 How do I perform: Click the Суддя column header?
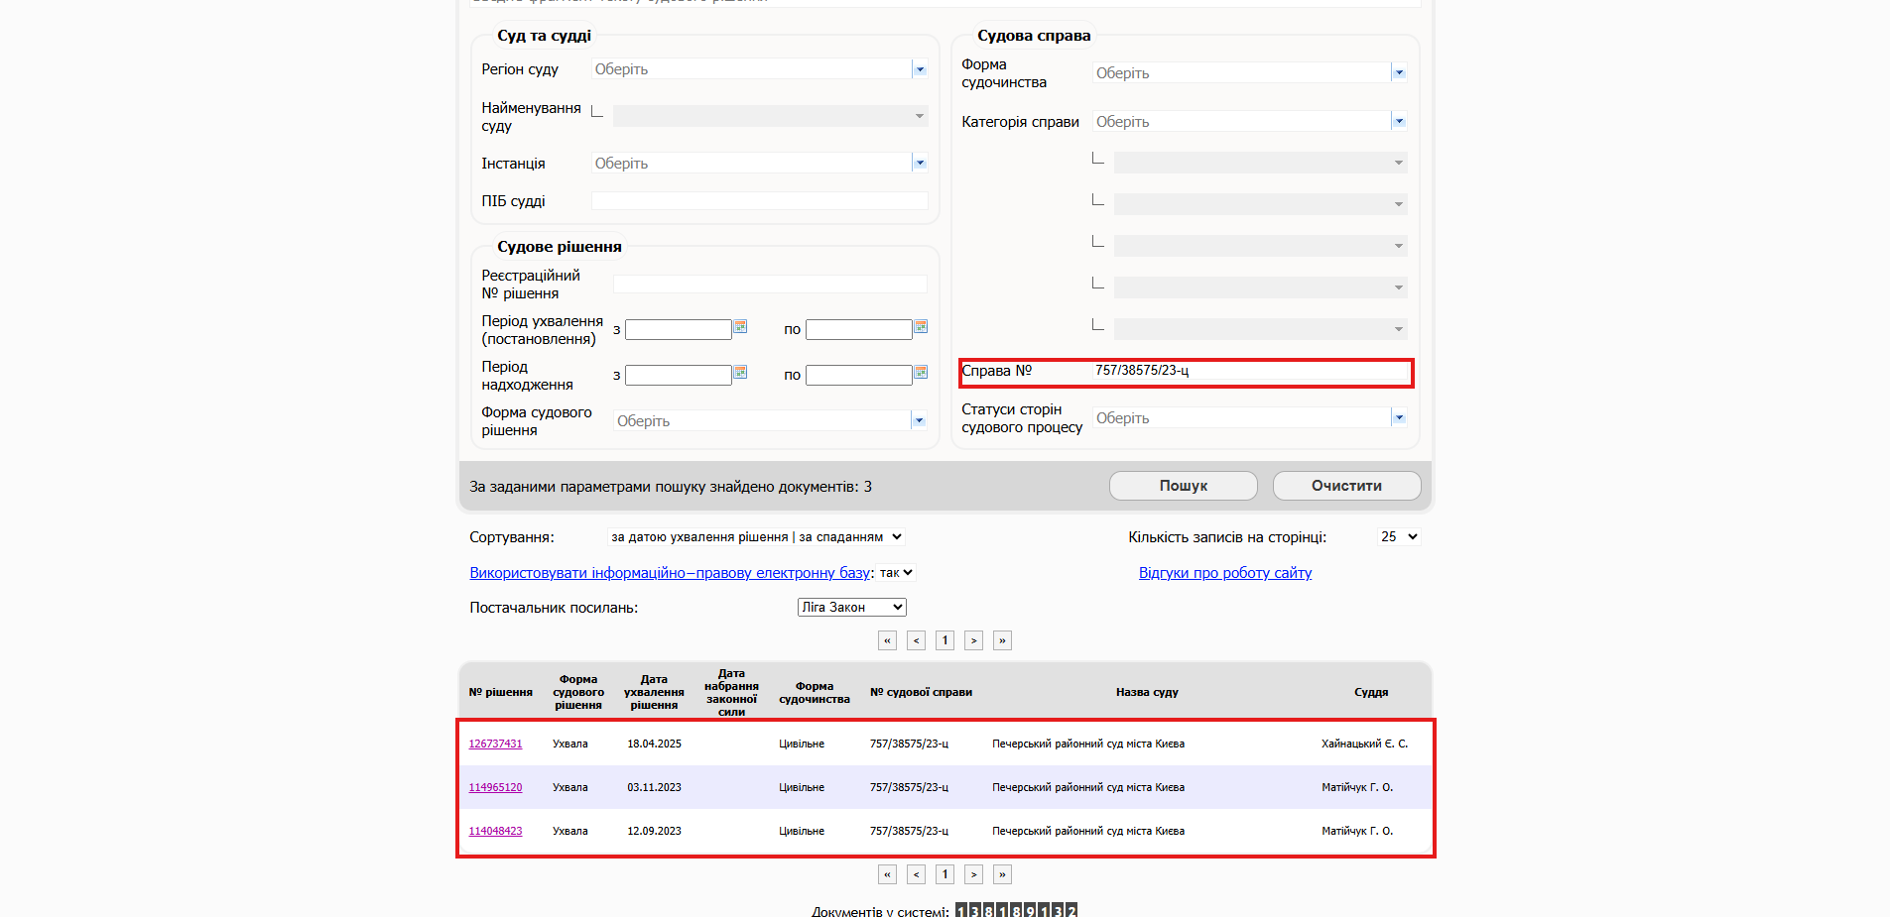point(1371,692)
